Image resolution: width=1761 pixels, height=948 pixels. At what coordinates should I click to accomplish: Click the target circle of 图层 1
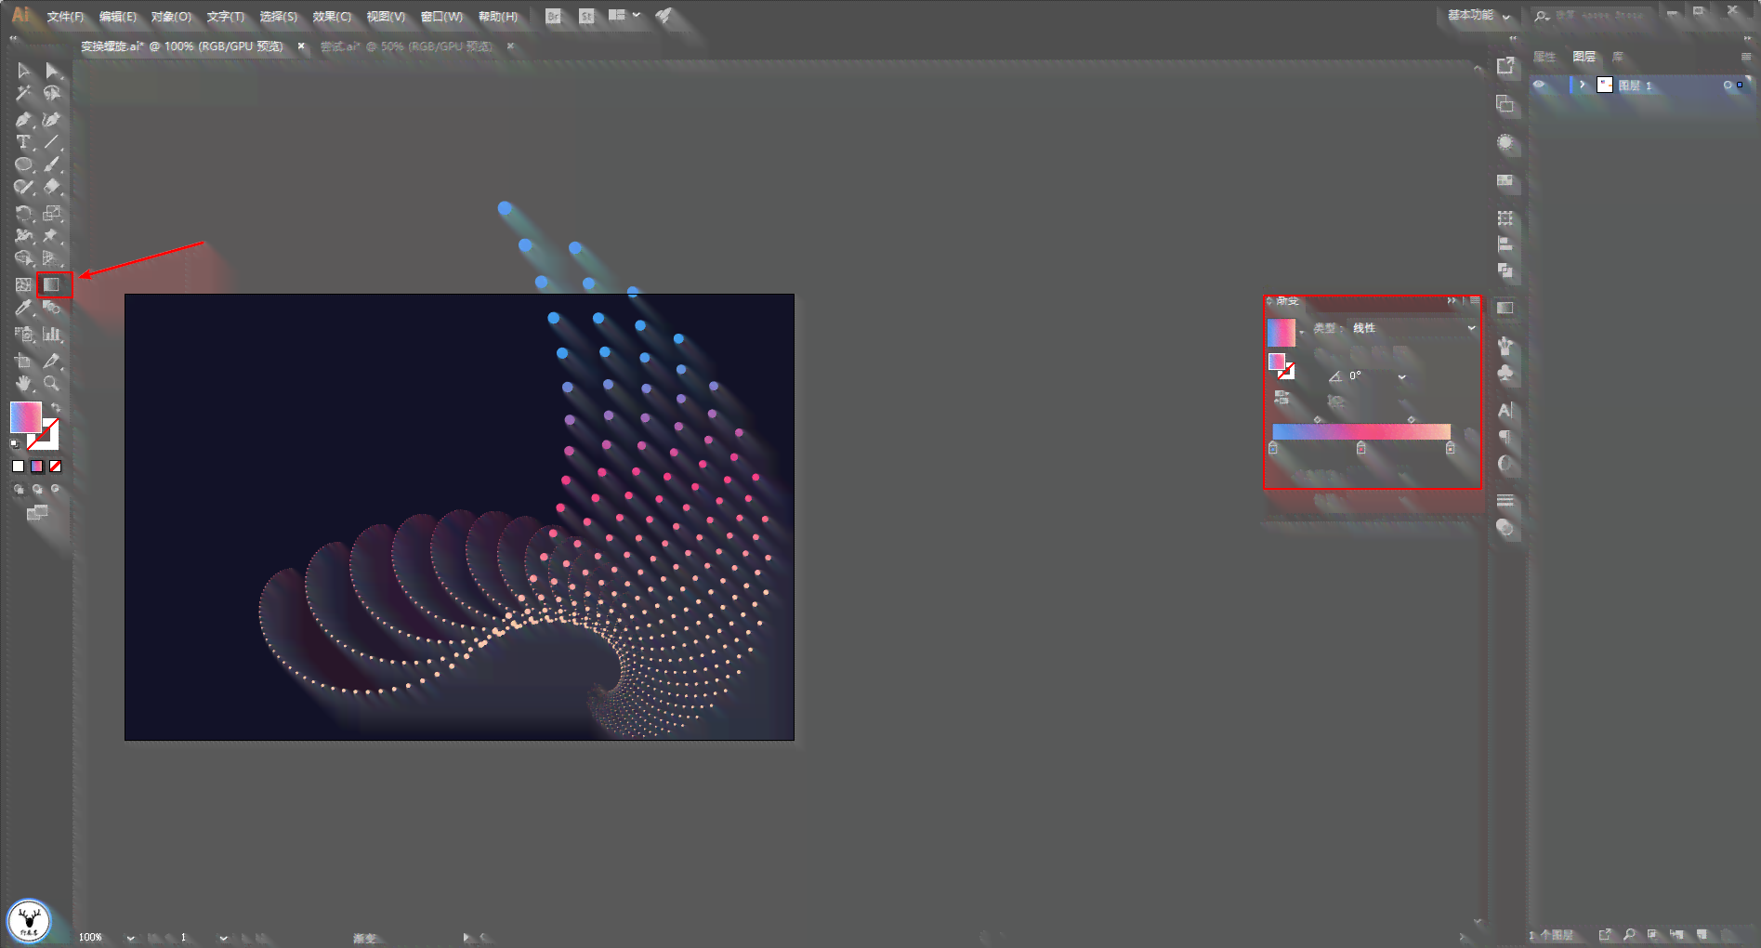[x=1728, y=86]
